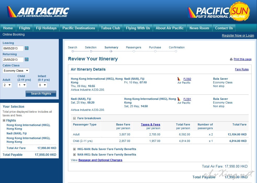Click the Search step in progress bar
This screenshot has width=257, height=183.
73,49
